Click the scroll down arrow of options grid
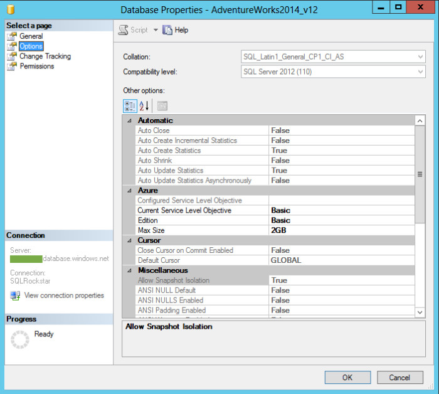This screenshot has height=394, width=439. [x=420, y=312]
